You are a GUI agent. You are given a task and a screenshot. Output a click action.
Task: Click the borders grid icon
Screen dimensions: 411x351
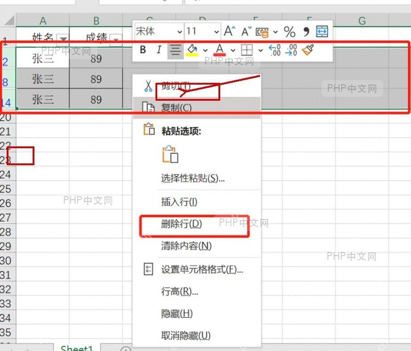pyautogui.click(x=247, y=50)
